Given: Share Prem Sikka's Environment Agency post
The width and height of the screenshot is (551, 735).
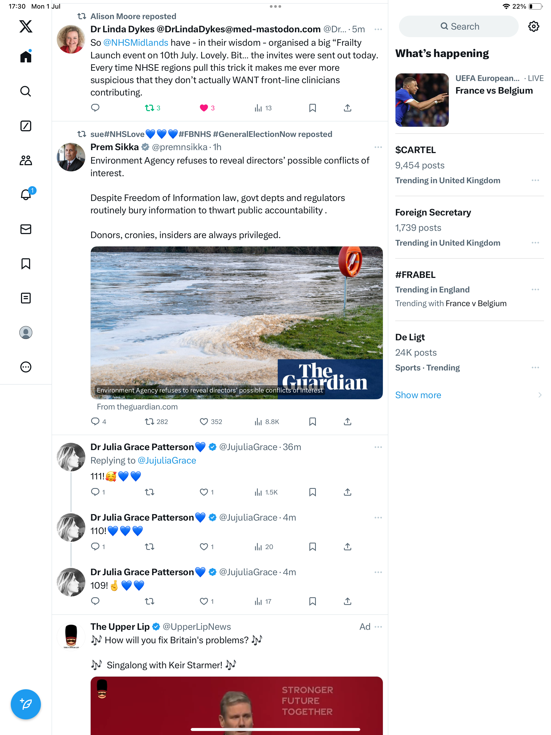Looking at the screenshot, I should pyautogui.click(x=347, y=422).
